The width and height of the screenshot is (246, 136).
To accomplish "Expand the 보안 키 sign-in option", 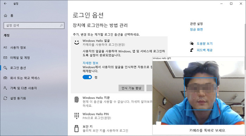I will 111,129.
